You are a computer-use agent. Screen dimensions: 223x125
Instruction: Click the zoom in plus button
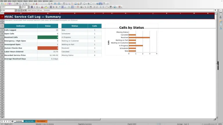(216, 124)
